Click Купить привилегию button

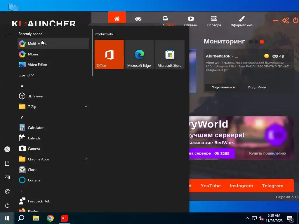coord(267,153)
